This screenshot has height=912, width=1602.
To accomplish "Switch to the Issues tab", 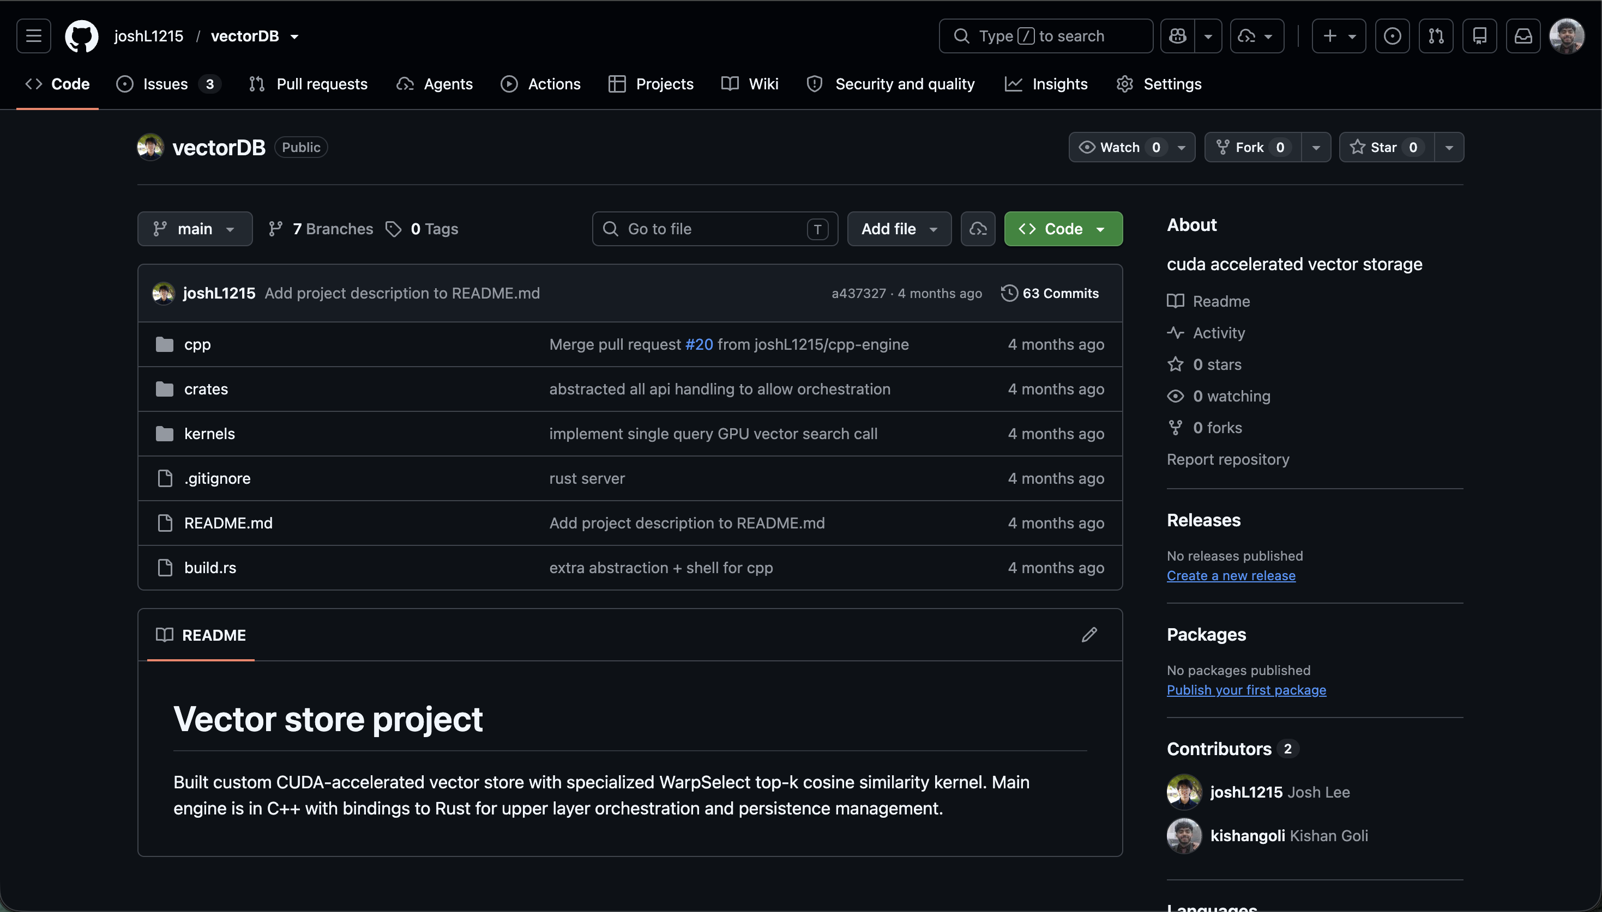I will (x=168, y=83).
